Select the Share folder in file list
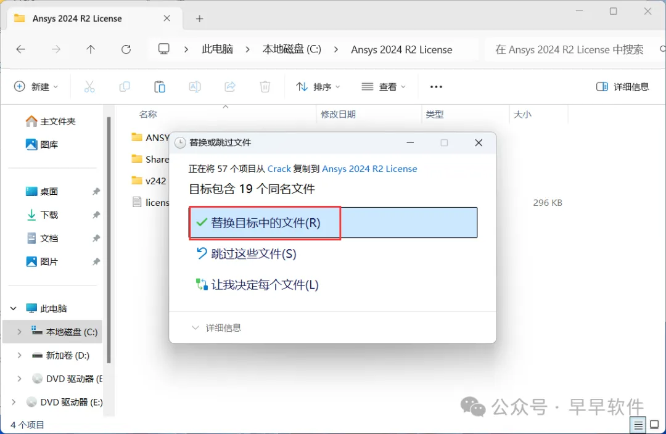Image resolution: width=666 pixels, height=434 pixels. [150, 159]
